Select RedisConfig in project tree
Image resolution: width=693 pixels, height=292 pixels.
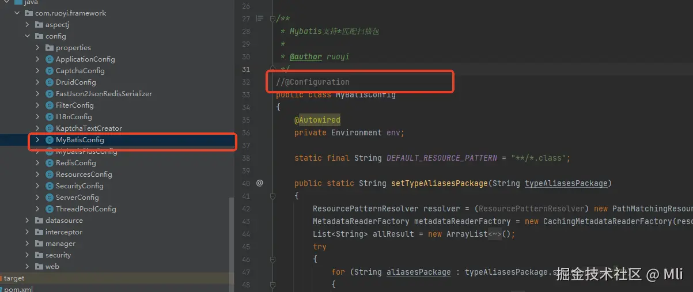tap(75, 162)
